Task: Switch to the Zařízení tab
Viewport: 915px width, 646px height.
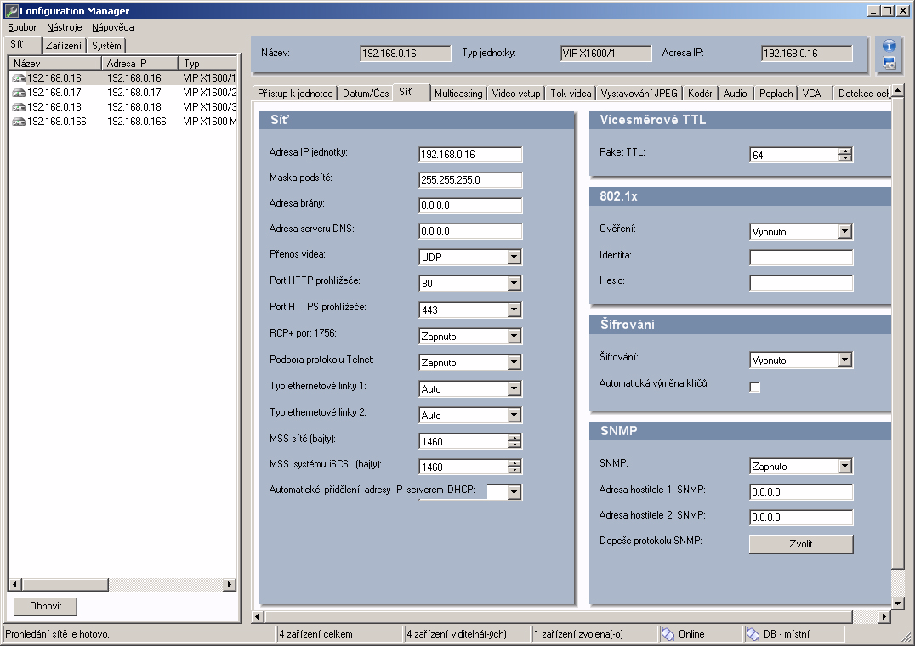Action: click(64, 46)
